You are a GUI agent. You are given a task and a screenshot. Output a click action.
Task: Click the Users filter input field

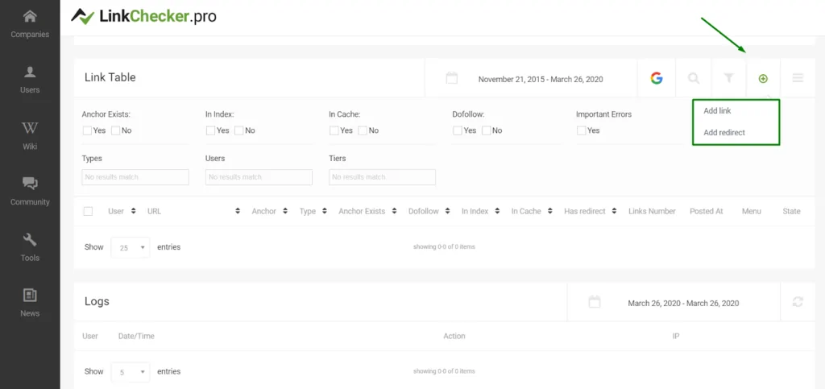click(x=259, y=177)
